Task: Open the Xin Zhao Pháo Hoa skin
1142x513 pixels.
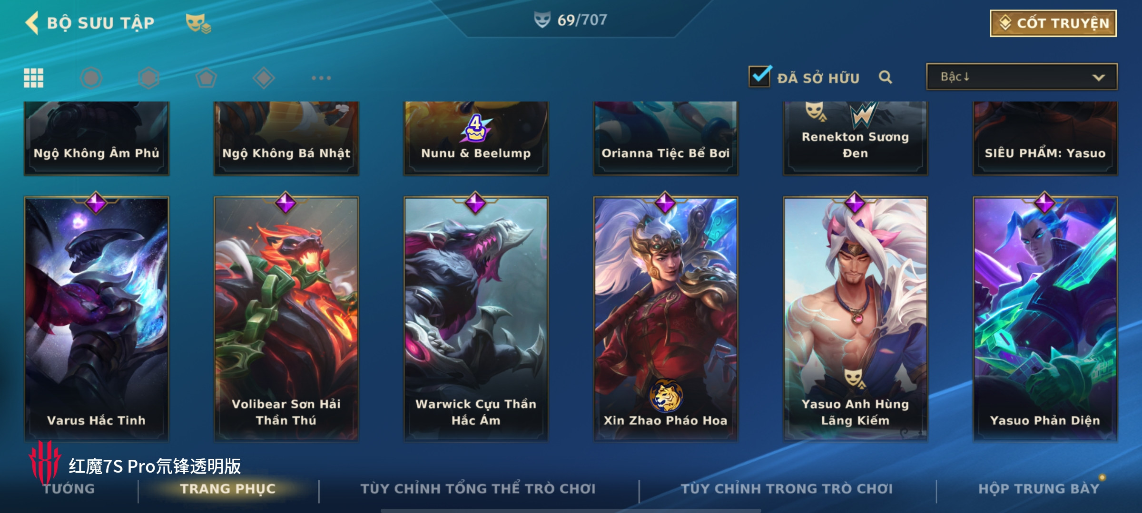Action: pyautogui.click(x=666, y=318)
